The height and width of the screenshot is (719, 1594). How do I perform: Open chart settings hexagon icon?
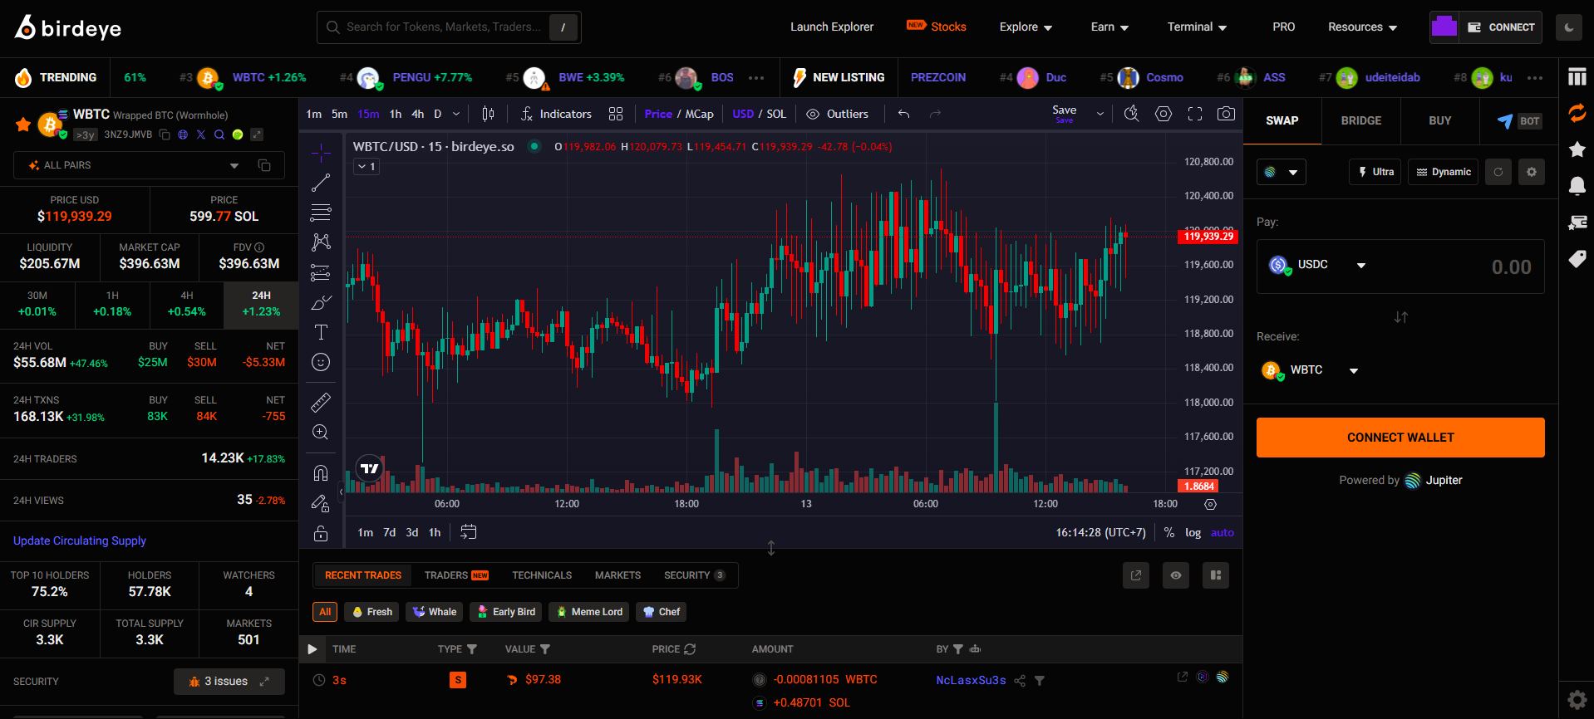point(1164,114)
